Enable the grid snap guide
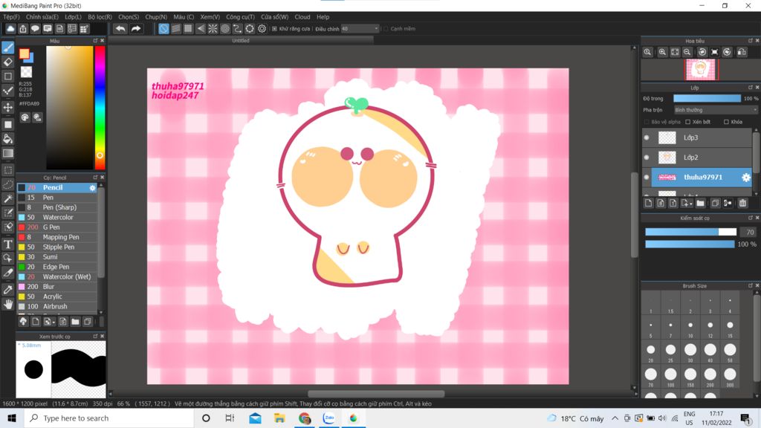Image resolution: width=761 pixels, height=428 pixels. point(188,29)
